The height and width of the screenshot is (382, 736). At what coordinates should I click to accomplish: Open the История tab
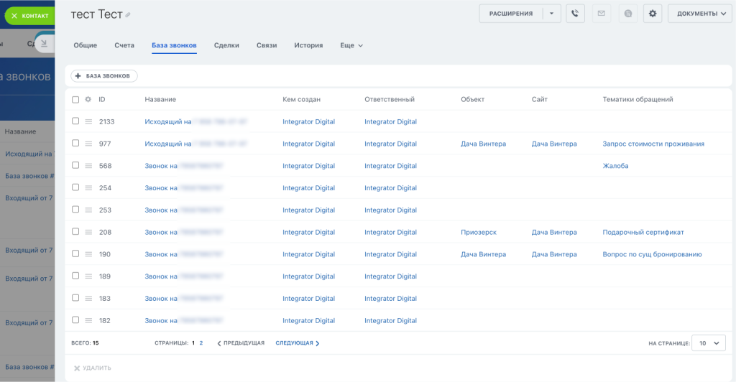308,46
